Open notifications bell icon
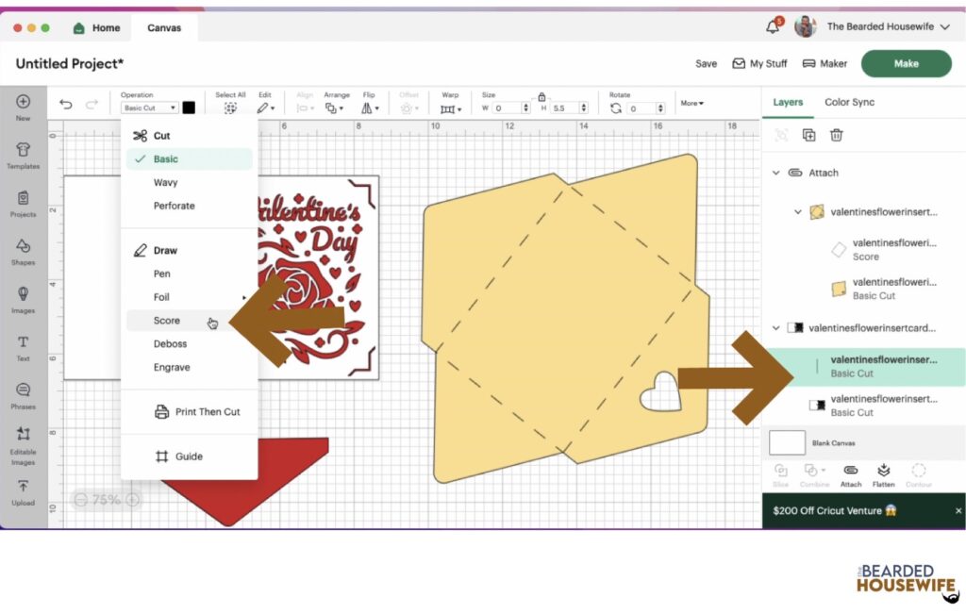Image resolution: width=966 pixels, height=614 pixels. [x=773, y=26]
